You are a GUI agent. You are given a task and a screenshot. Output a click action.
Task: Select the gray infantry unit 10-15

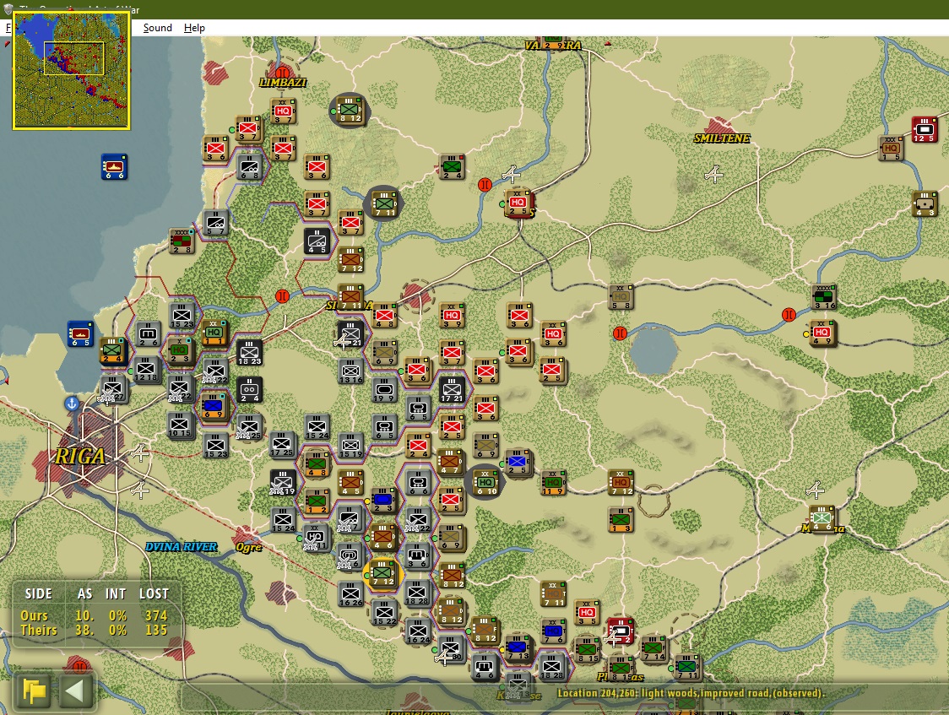pyautogui.click(x=180, y=425)
